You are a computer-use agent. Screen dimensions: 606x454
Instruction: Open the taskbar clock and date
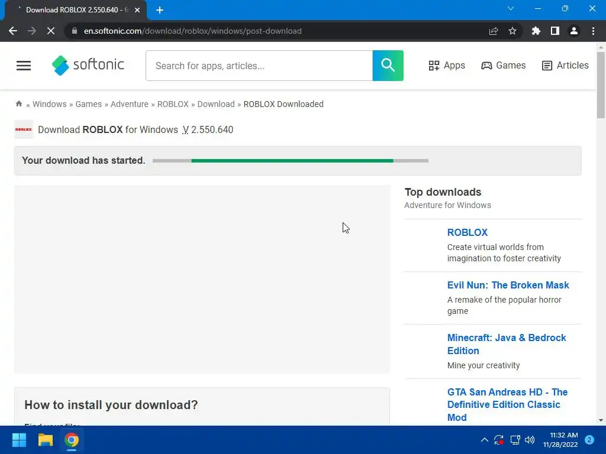click(x=560, y=440)
